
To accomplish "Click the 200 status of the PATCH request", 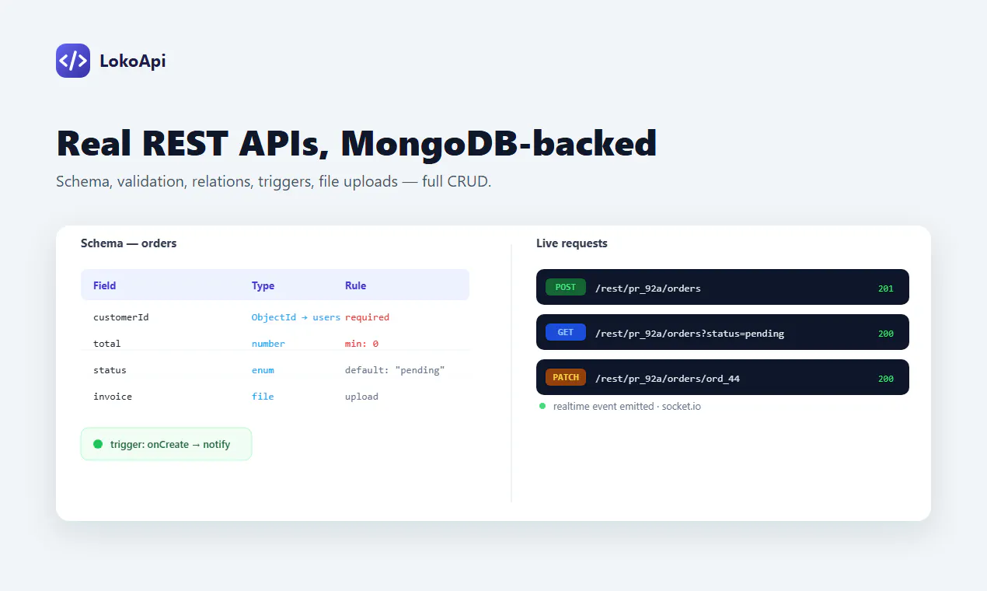I will coord(886,379).
